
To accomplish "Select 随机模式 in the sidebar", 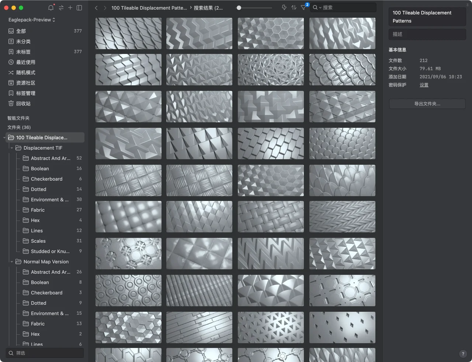I will coord(26,72).
